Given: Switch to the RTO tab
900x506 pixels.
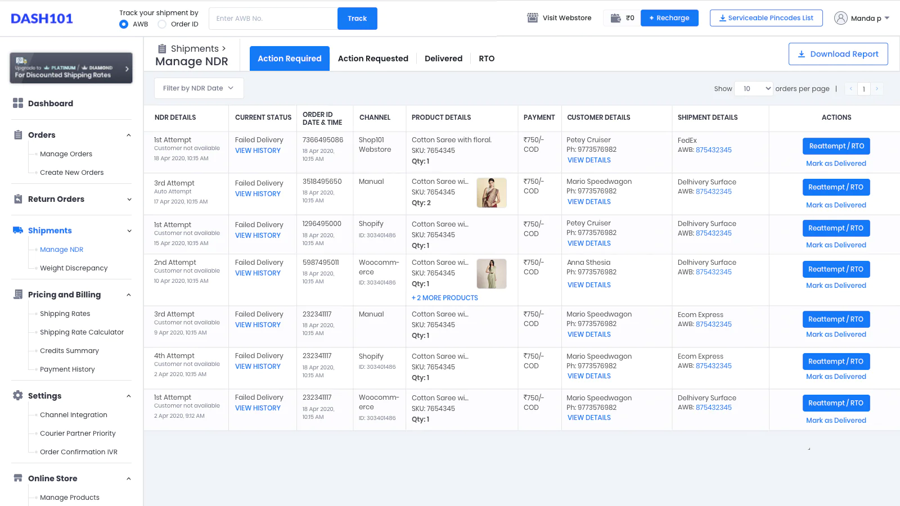Looking at the screenshot, I should point(487,58).
